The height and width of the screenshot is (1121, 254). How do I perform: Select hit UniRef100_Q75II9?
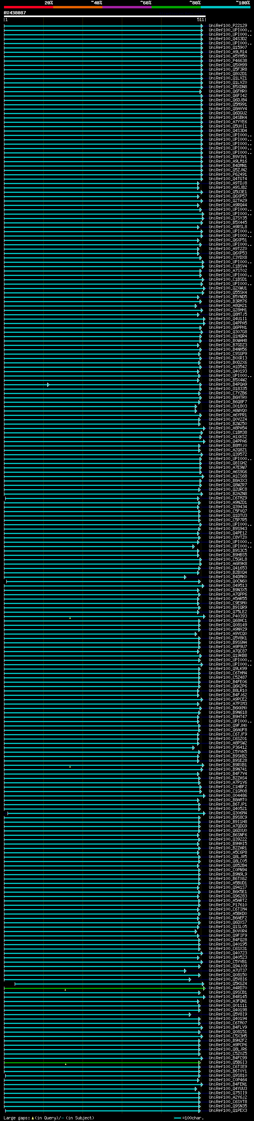(227, 1093)
